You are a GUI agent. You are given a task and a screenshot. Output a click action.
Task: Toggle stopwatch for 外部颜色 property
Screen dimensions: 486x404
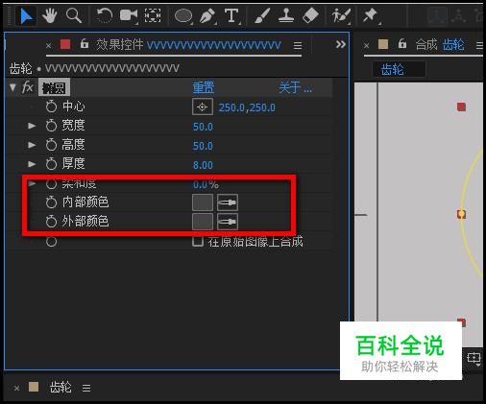[51, 222]
